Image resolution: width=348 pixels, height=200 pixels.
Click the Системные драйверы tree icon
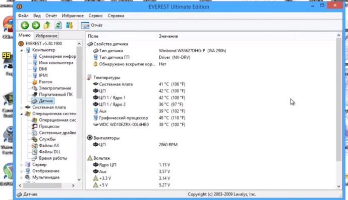tap(35, 133)
